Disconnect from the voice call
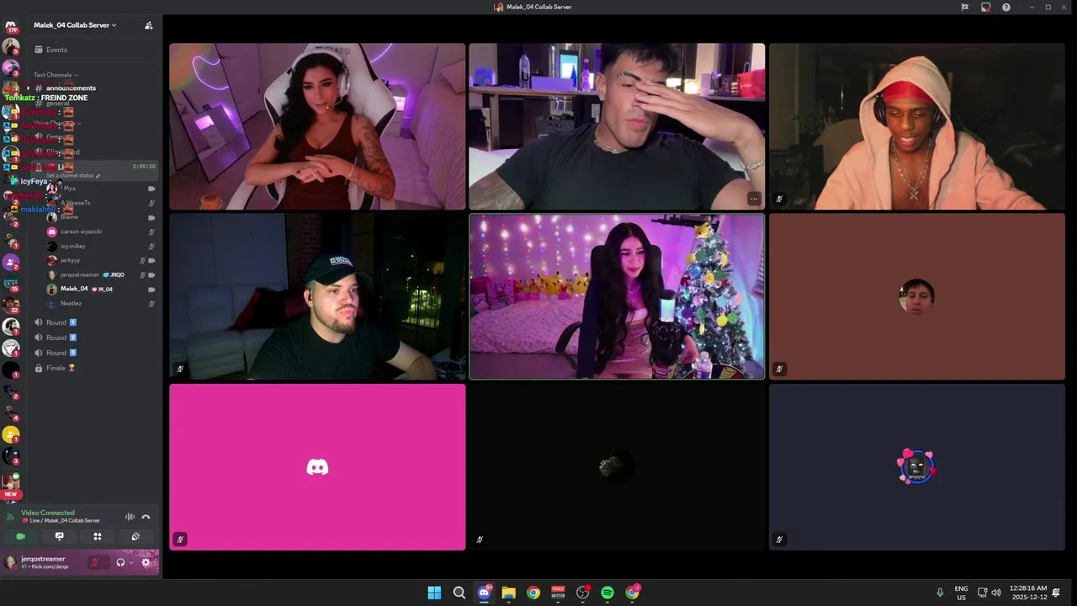 click(x=146, y=517)
